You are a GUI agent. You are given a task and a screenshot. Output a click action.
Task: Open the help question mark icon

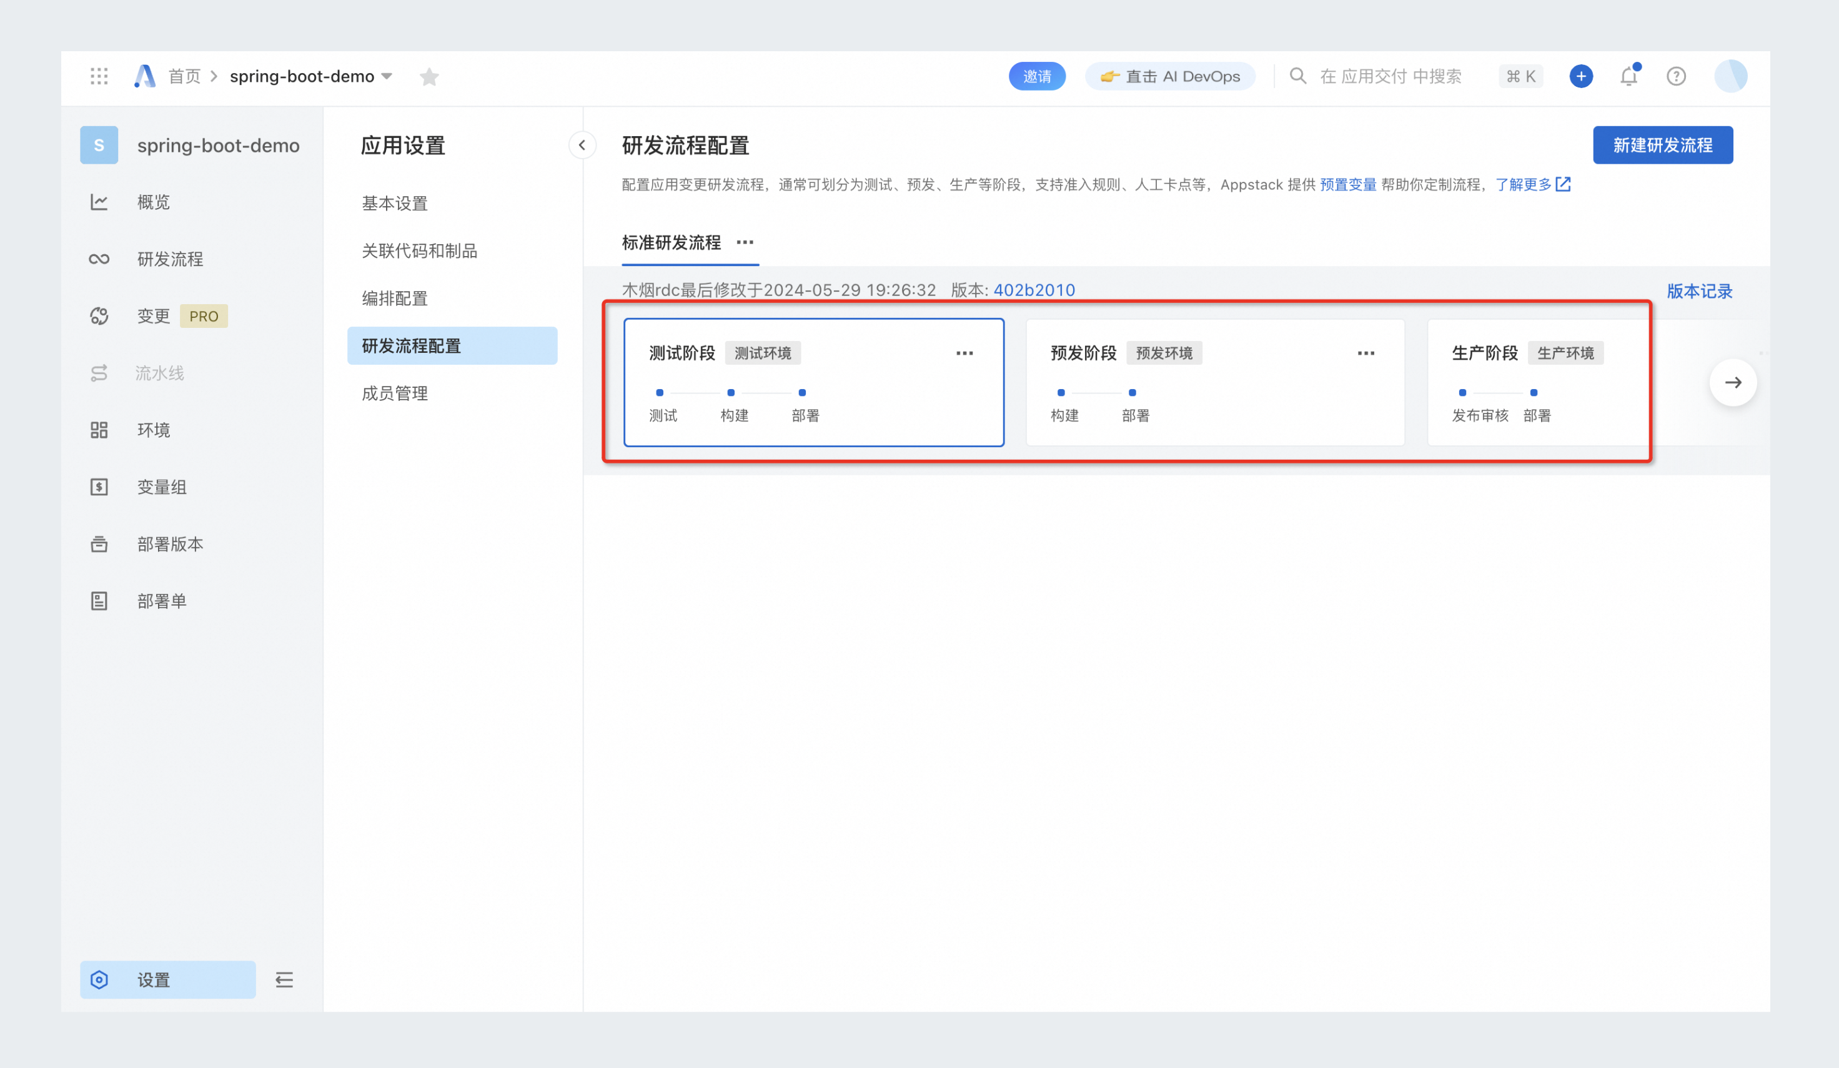click(1676, 76)
